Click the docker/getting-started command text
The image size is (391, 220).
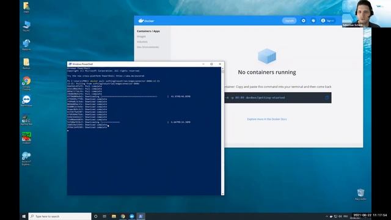tap(255, 98)
